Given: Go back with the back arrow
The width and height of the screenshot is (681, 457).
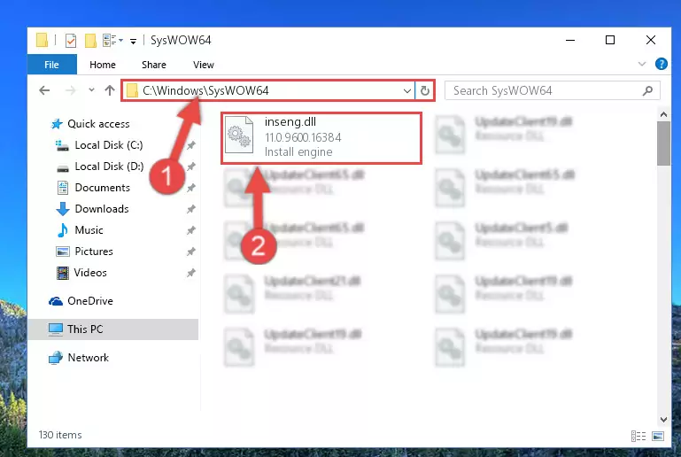Looking at the screenshot, I should 44,90.
